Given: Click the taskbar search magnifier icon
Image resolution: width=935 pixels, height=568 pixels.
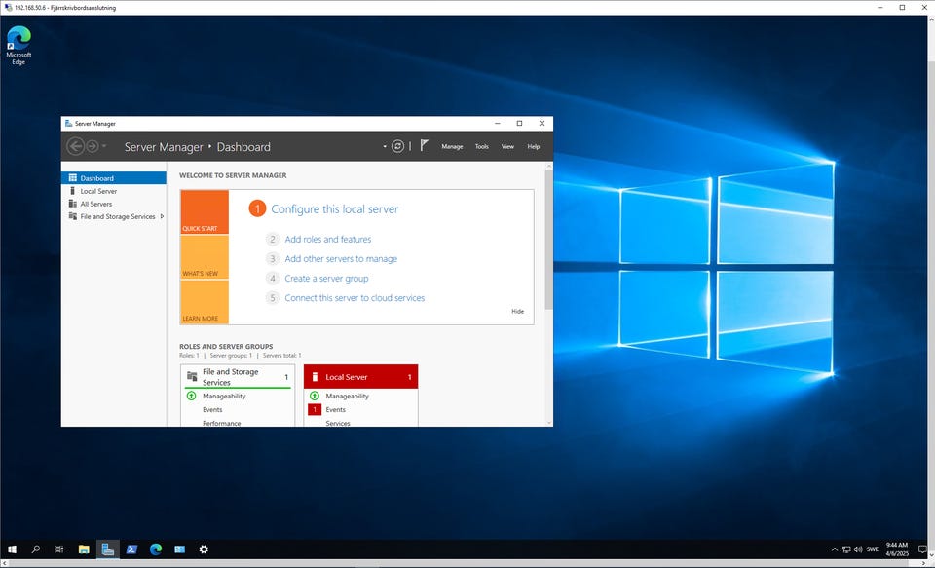Looking at the screenshot, I should (x=36, y=549).
